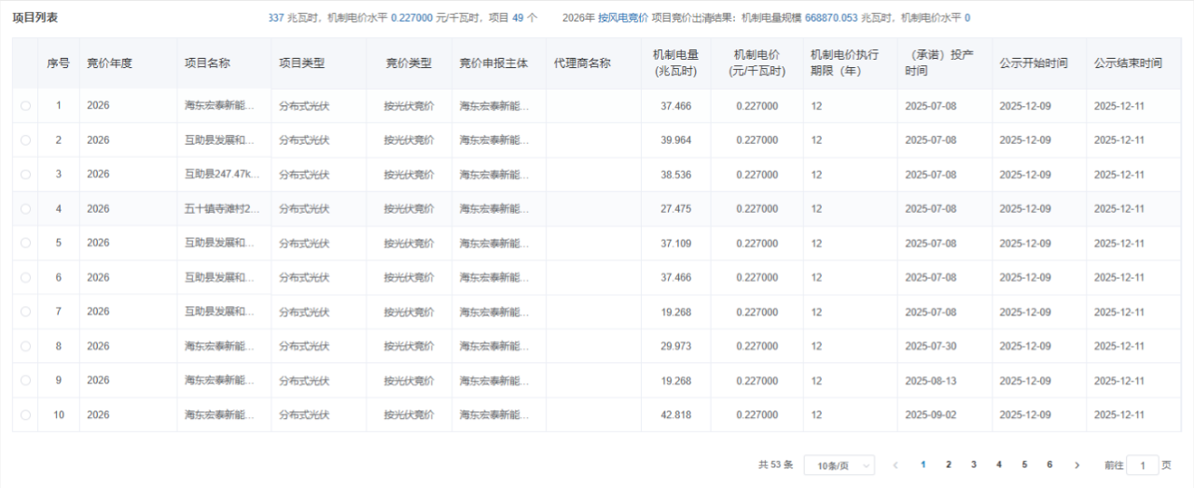Click the 竞价申报主体 column header
The width and height of the screenshot is (1194, 488).
[493, 63]
